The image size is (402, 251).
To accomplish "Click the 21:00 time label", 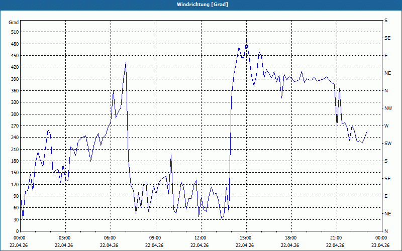I will coord(335,238).
